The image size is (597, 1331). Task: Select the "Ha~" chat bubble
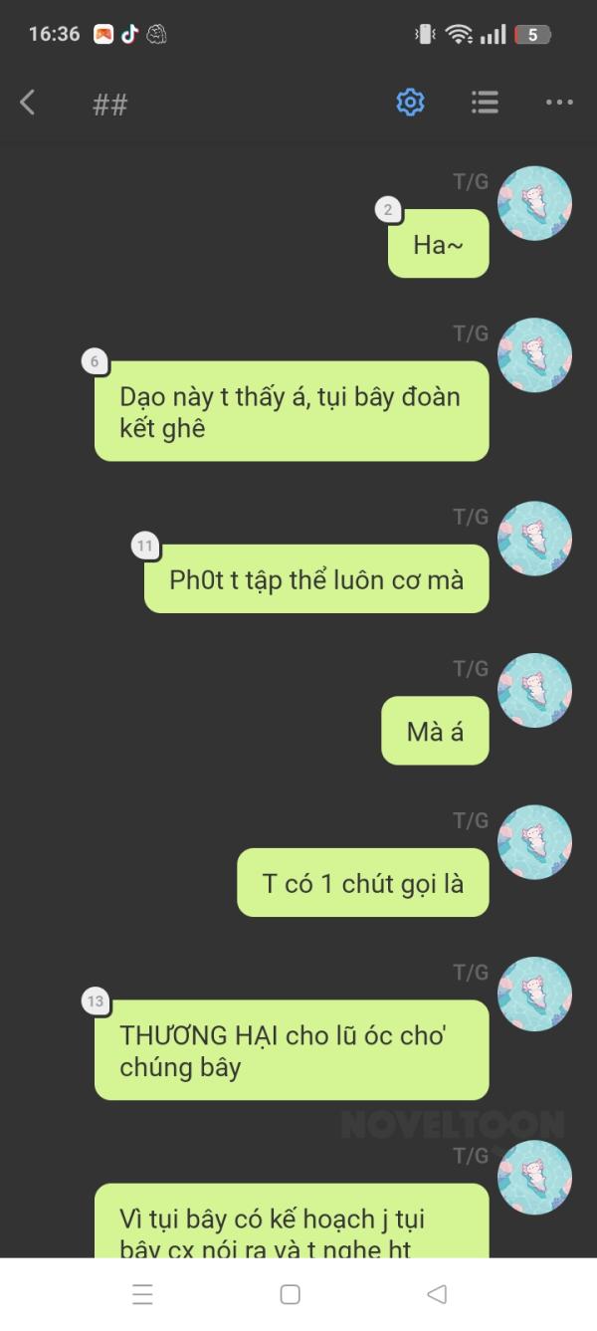(x=439, y=244)
